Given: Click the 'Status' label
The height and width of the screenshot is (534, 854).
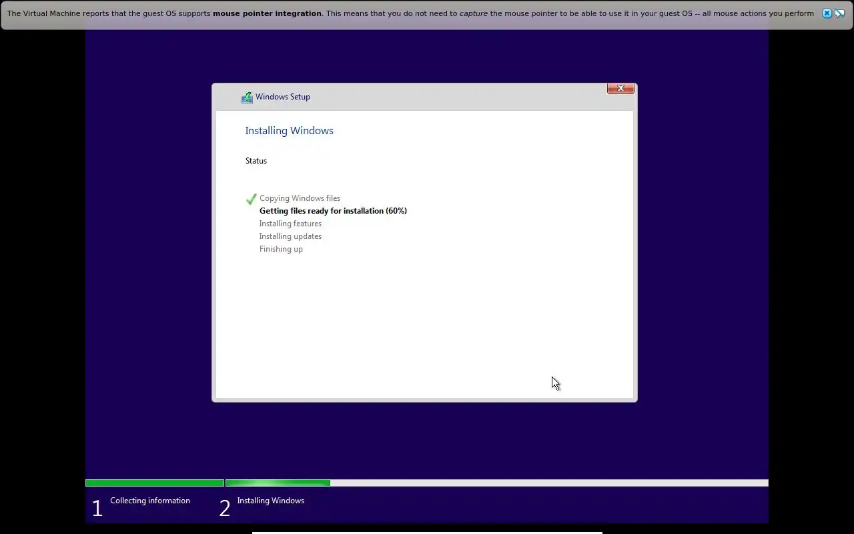Looking at the screenshot, I should pos(256,161).
